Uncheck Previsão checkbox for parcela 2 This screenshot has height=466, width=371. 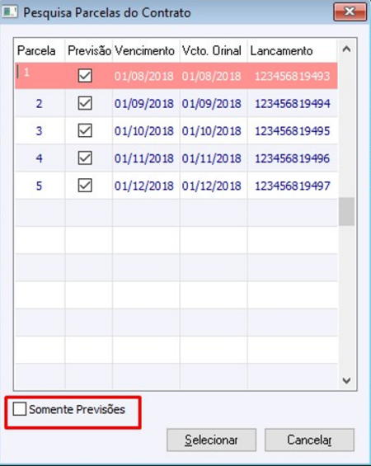tap(85, 103)
